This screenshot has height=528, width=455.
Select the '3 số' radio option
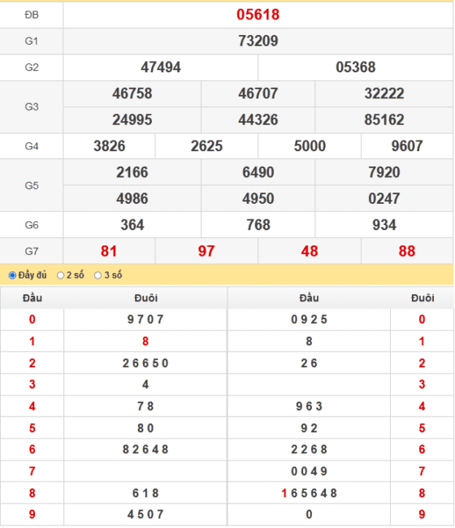point(98,275)
